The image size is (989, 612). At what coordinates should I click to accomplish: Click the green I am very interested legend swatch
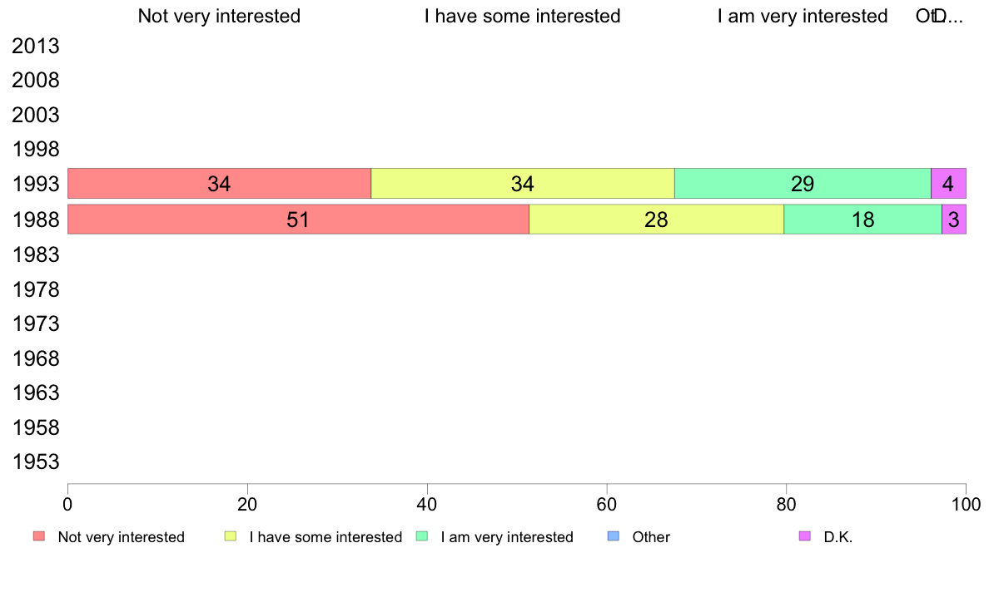422,536
